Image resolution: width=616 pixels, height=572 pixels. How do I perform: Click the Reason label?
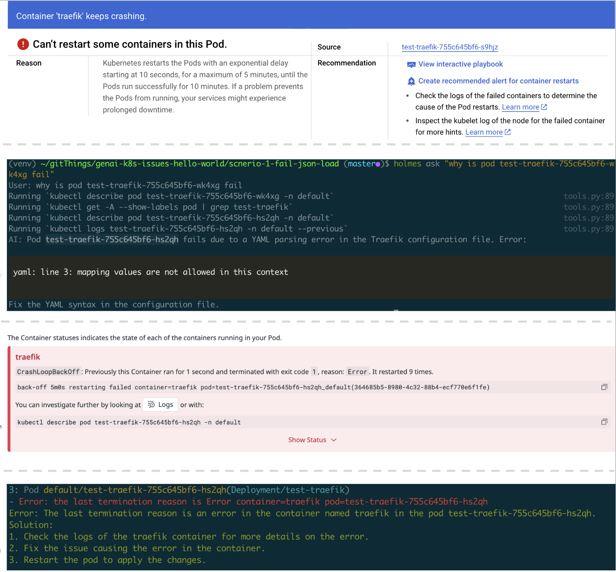(x=29, y=63)
